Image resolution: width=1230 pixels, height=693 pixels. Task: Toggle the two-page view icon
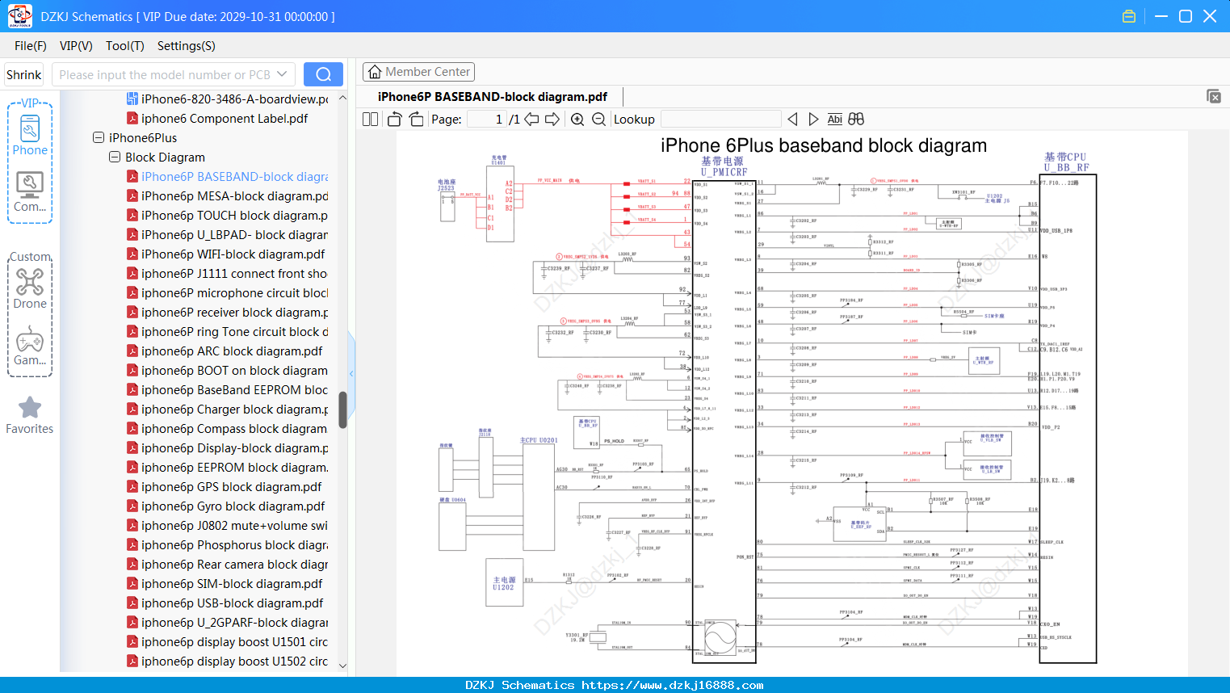(x=370, y=120)
